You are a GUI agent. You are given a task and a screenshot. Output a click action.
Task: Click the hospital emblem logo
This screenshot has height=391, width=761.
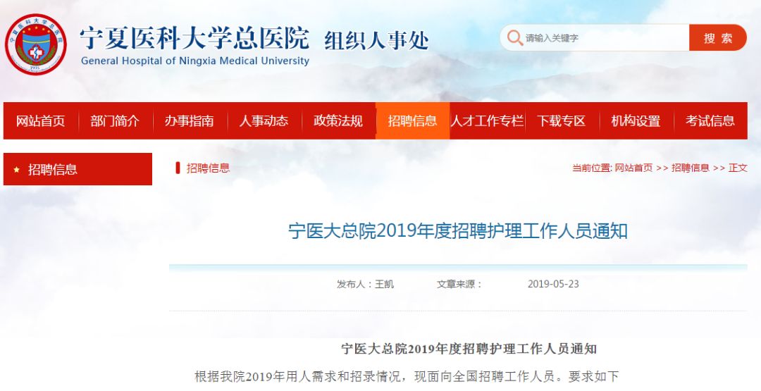[x=35, y=44]
